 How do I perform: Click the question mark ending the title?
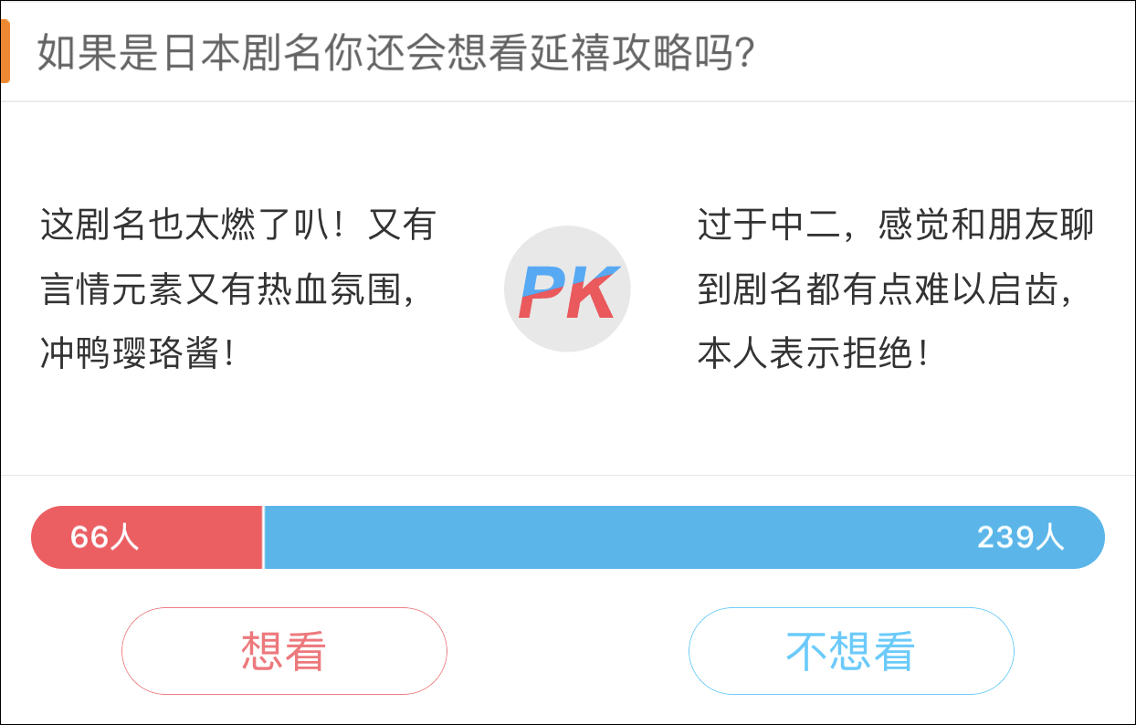[x=743, y=55]
